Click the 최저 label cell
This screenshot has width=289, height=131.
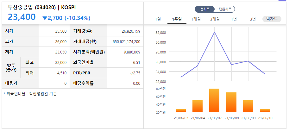[x=29, y=73]
